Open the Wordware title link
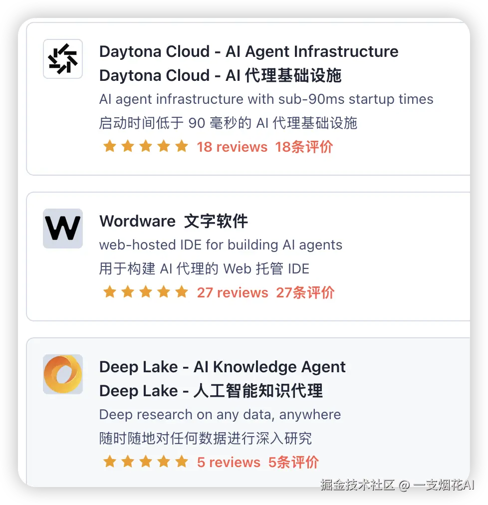The image size is (488, 505). tap(138, 221)
